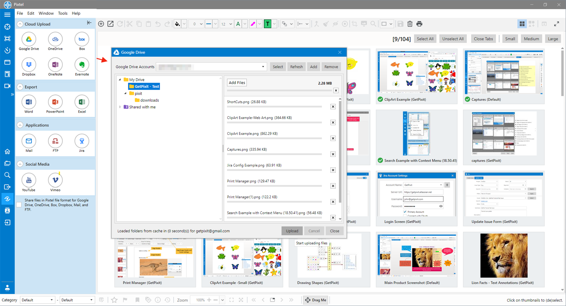Collapse the pixit folder node

point(126,94)
